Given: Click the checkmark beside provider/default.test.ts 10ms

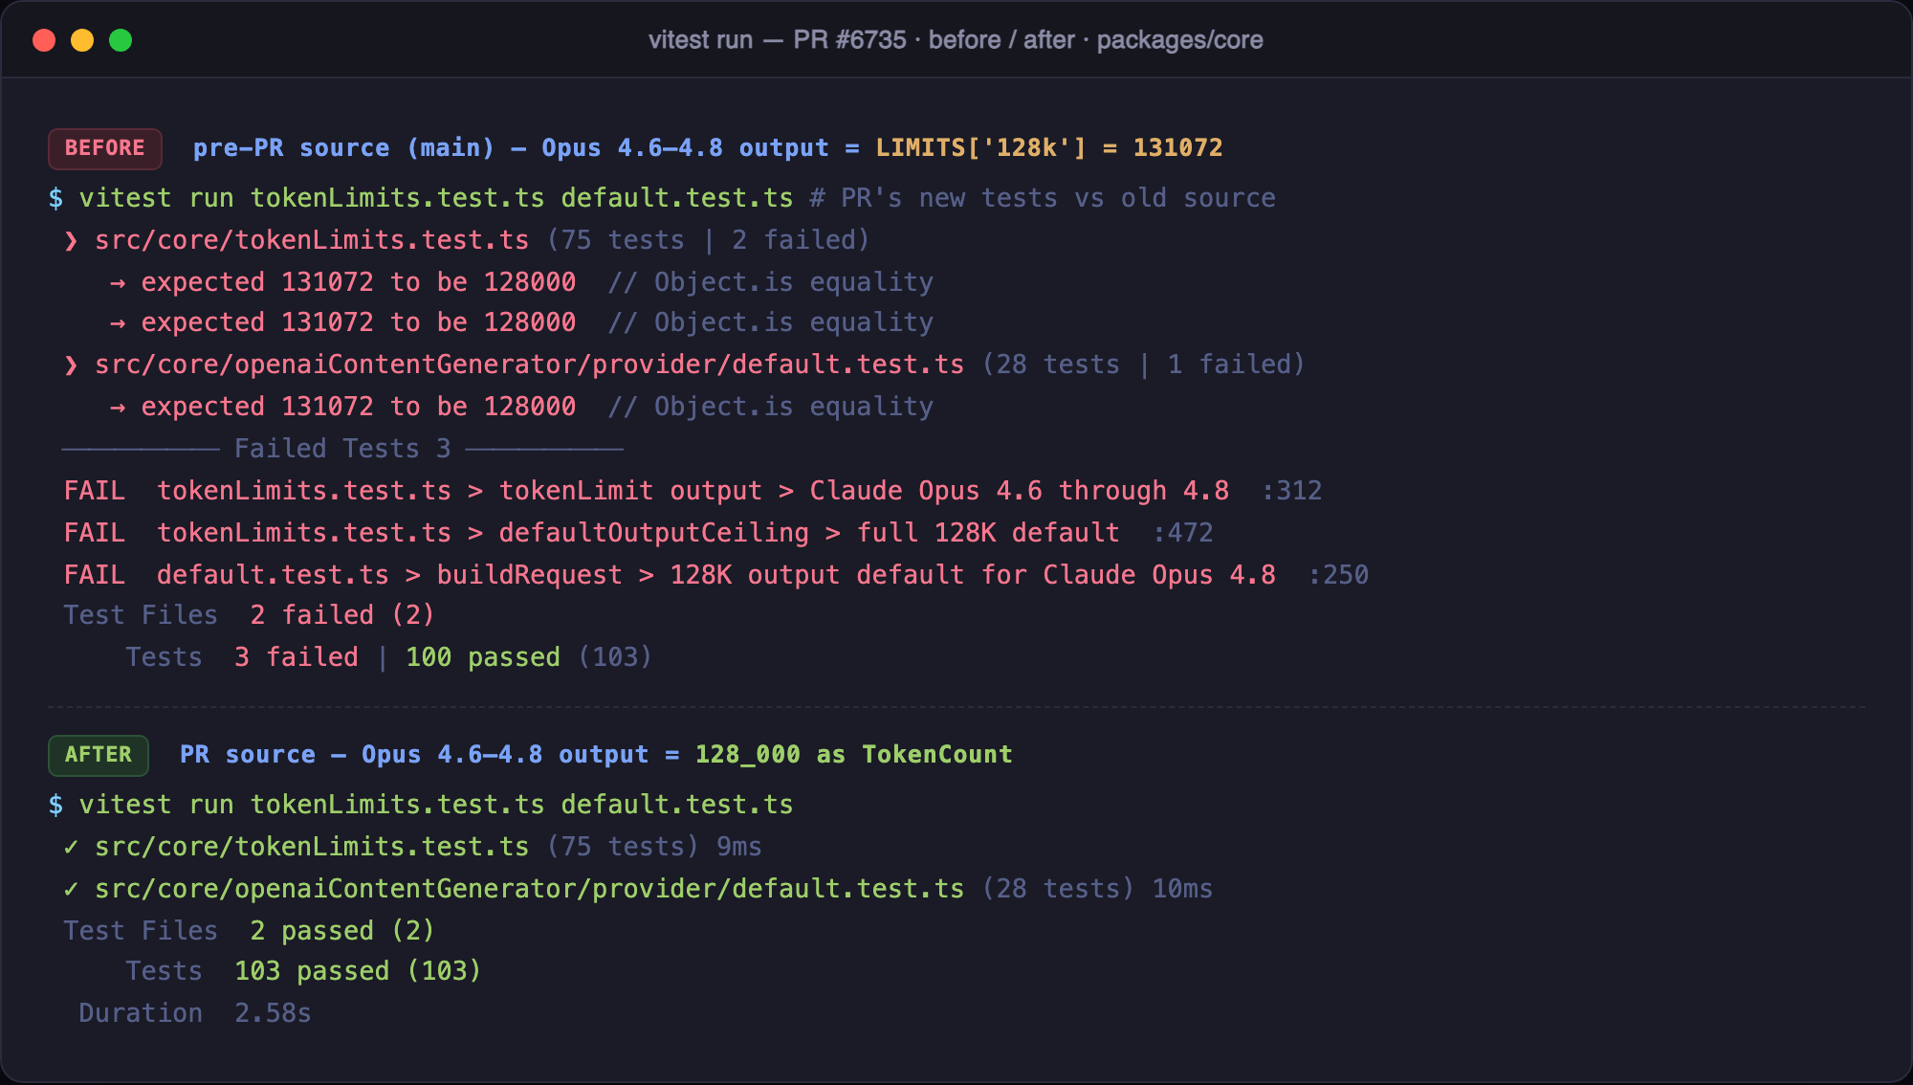Looking at the screenshot, I should [x=71, y=889].
